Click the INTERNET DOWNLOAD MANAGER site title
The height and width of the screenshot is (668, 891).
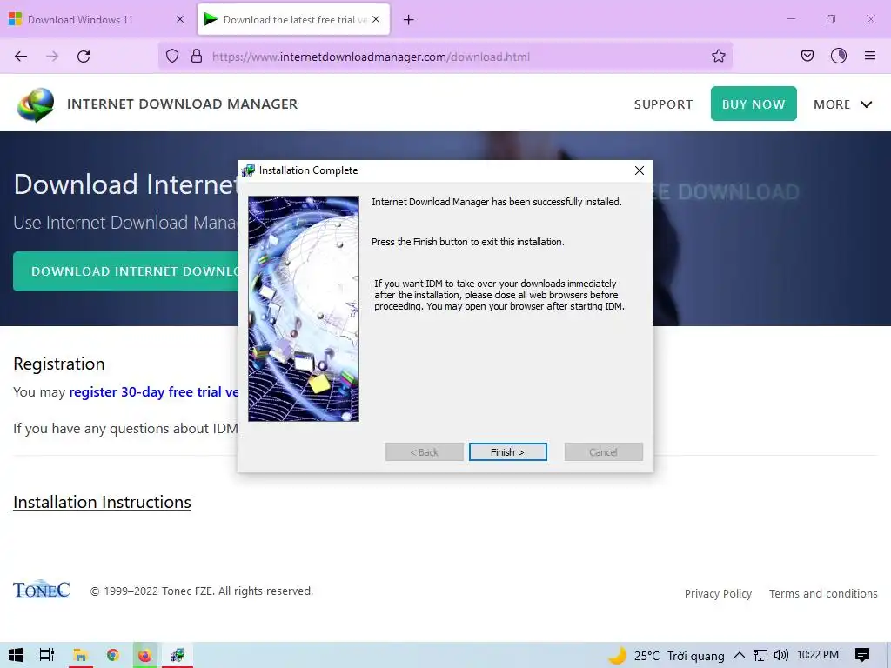(x=183, y=104)
